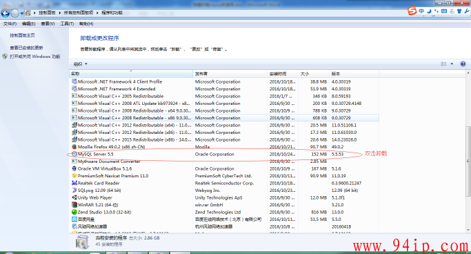The image size is (471, 254).
Task: Click the 百度网盘 program icon
Action: (74, 219)
